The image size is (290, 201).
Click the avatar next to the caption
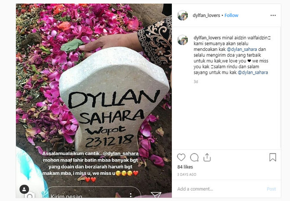pos(183,40)
